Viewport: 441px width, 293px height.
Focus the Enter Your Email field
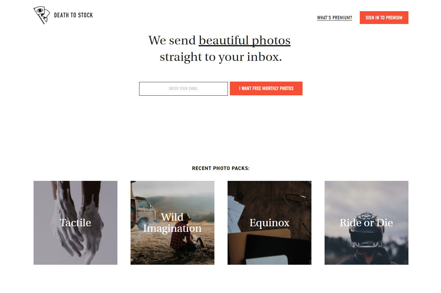(x=184, y=89)
